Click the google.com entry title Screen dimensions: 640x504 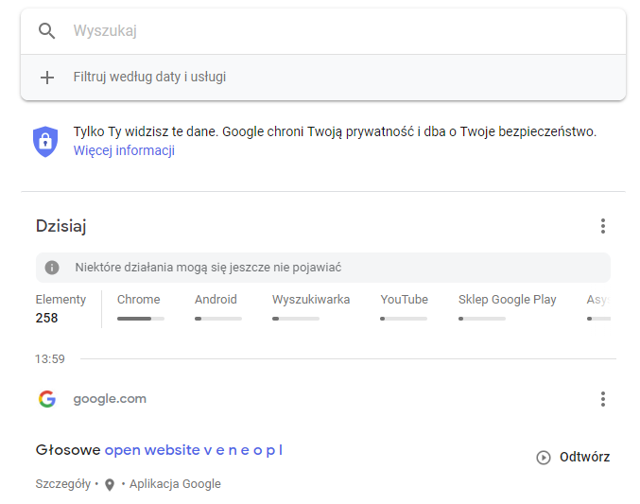110,399
